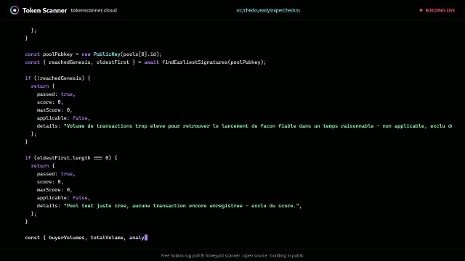The image size is (465, 261).
Task: Click the Token Scanner title text
Action: coord(44,10)
